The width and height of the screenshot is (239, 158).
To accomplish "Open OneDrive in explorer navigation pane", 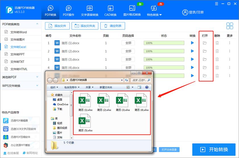I will tap(61, 104).
